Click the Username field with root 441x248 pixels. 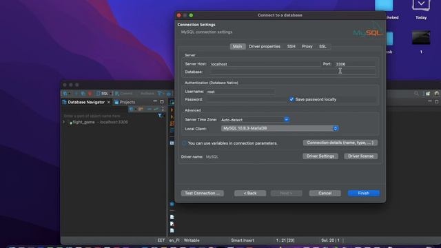point(240,92)
